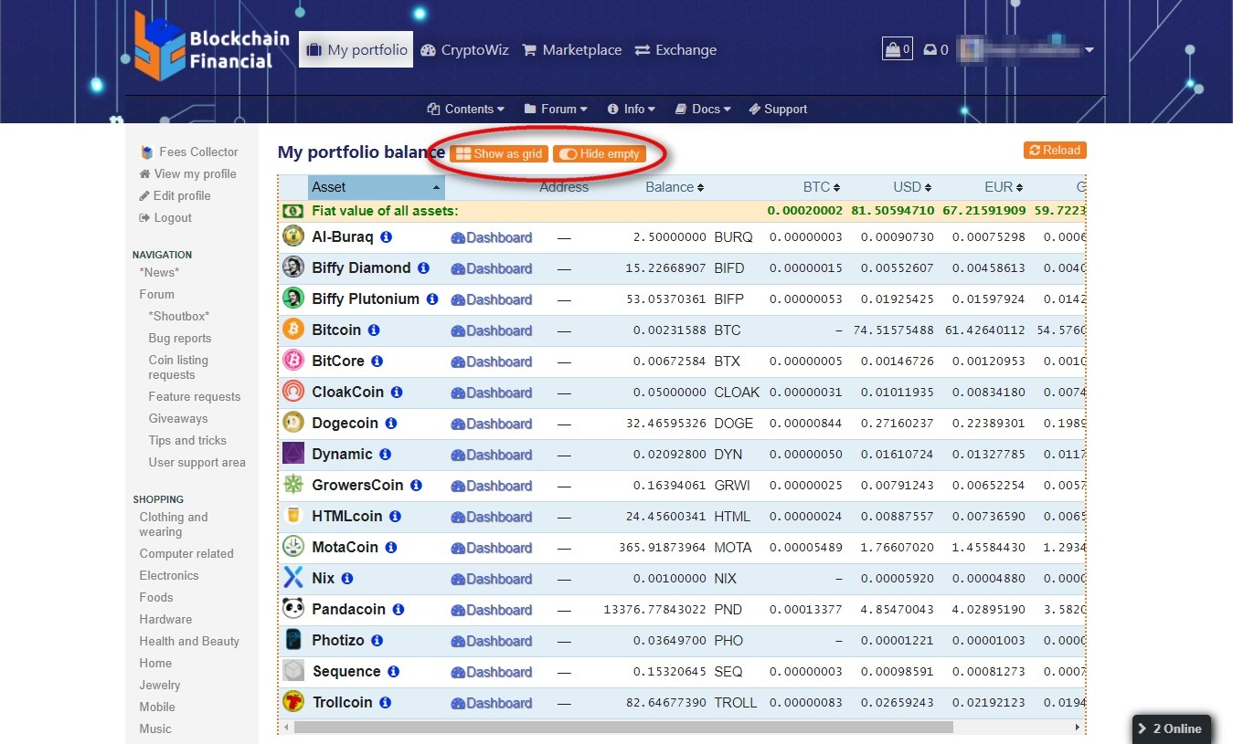Expand the user account dropdown arrow
This screenshot has width=1233, height=744.
point(1089,50)
